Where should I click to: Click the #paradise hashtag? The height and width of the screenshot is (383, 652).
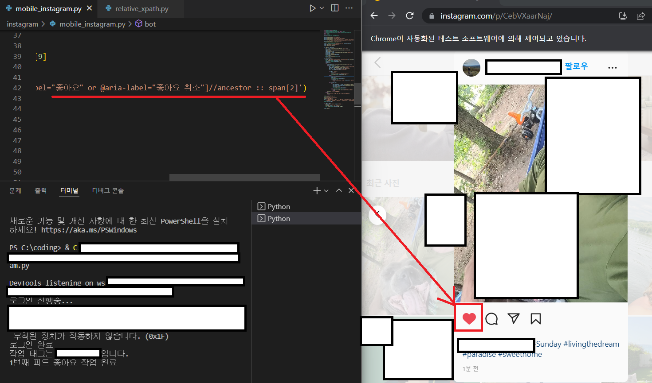tap(479, 355)
